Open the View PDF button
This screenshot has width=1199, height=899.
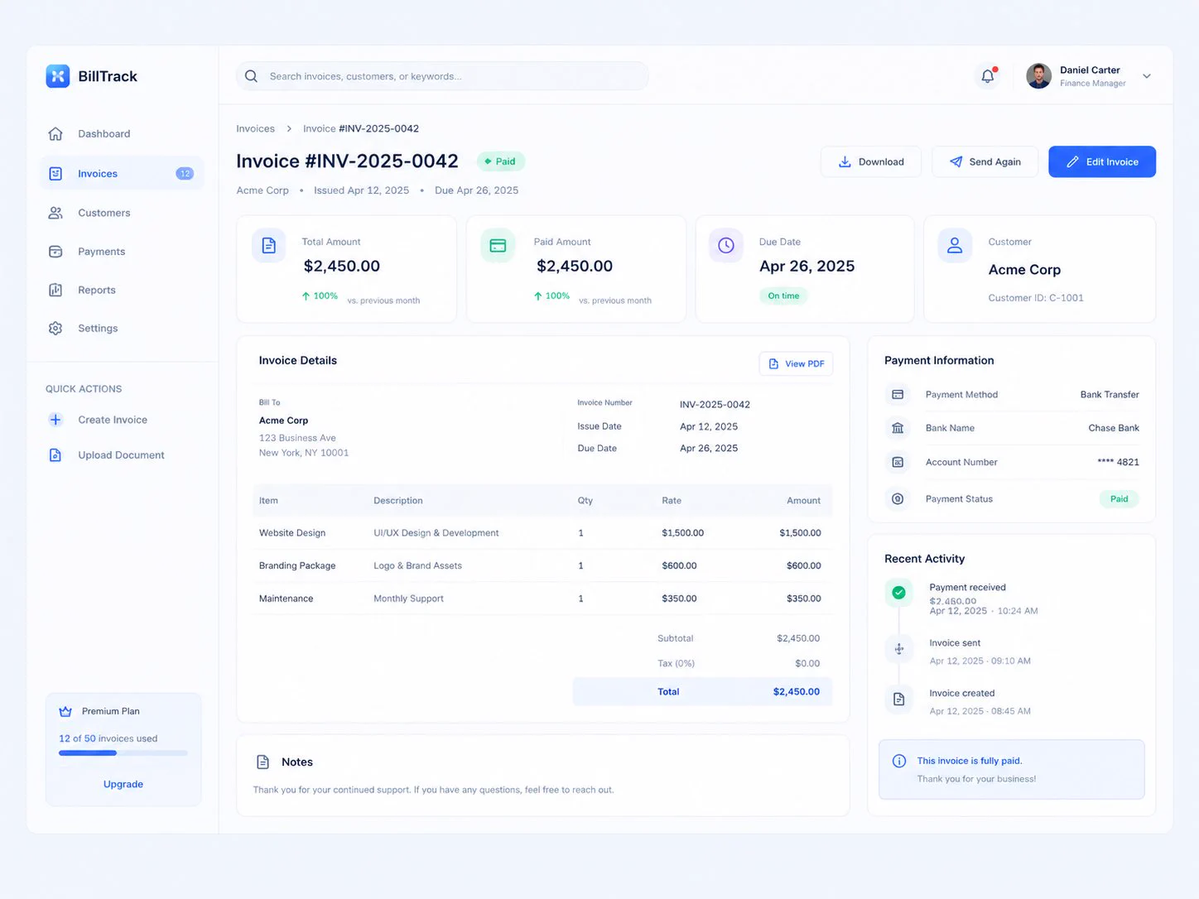click(796, 363)
